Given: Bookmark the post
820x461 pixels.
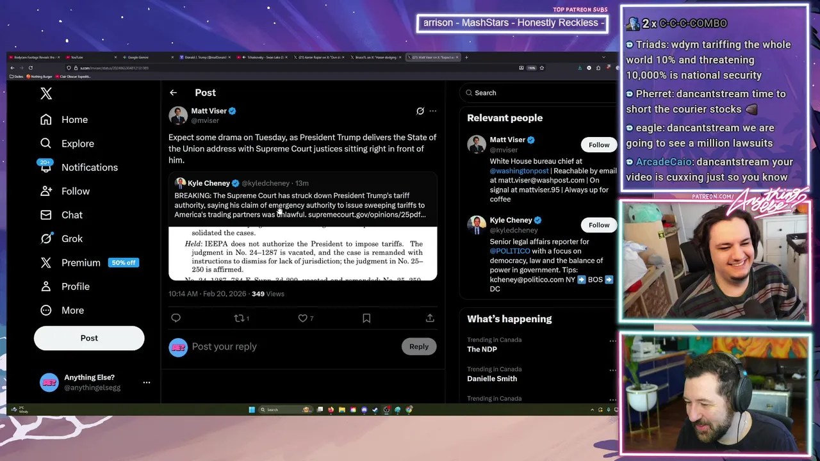Looking at the screenshot, I should tap(366, 318).
